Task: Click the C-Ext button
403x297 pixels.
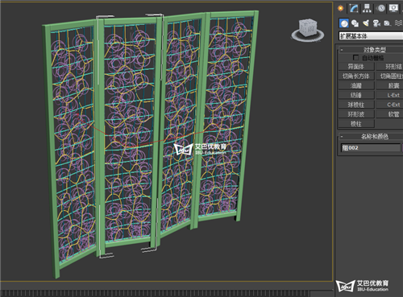Action: click(x=390, y=105)
